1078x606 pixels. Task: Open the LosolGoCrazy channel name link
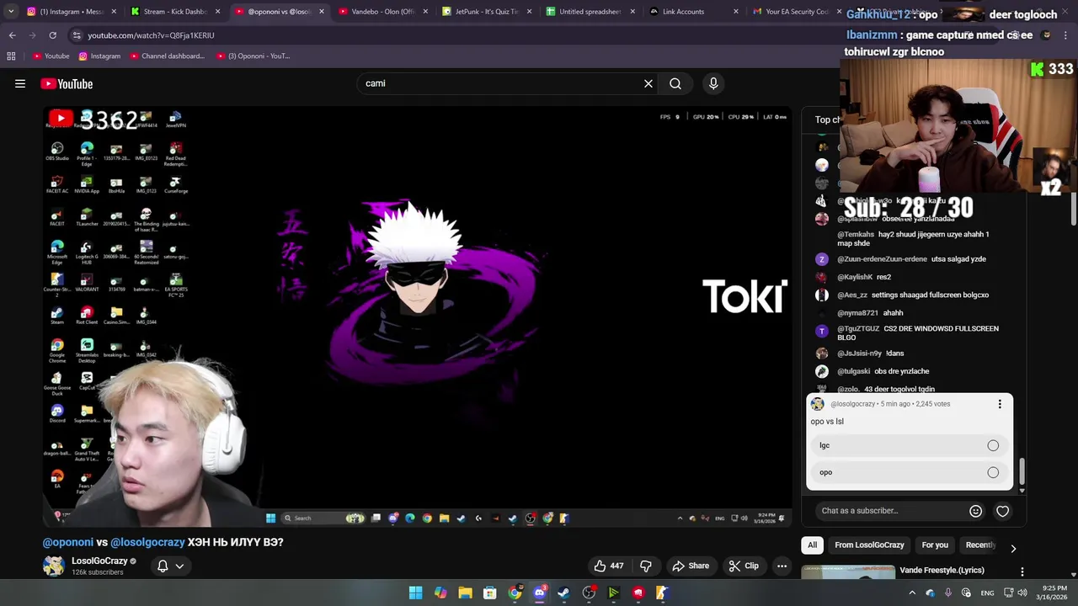[x=99, y=561]
